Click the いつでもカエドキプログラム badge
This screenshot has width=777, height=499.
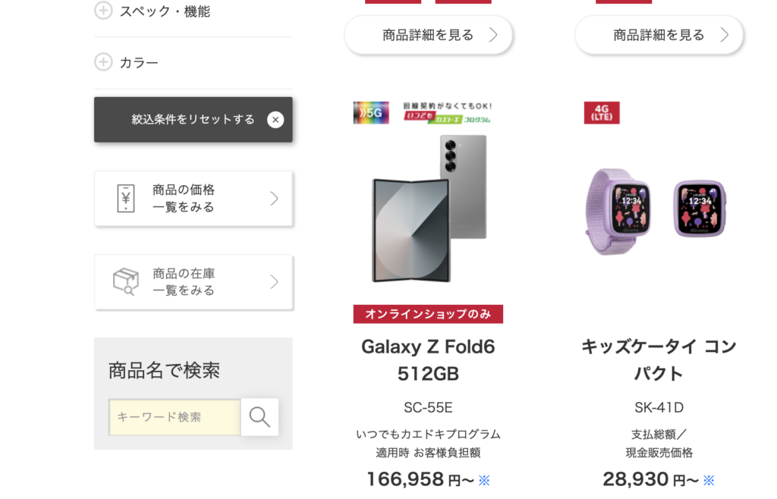pos(447,112)
